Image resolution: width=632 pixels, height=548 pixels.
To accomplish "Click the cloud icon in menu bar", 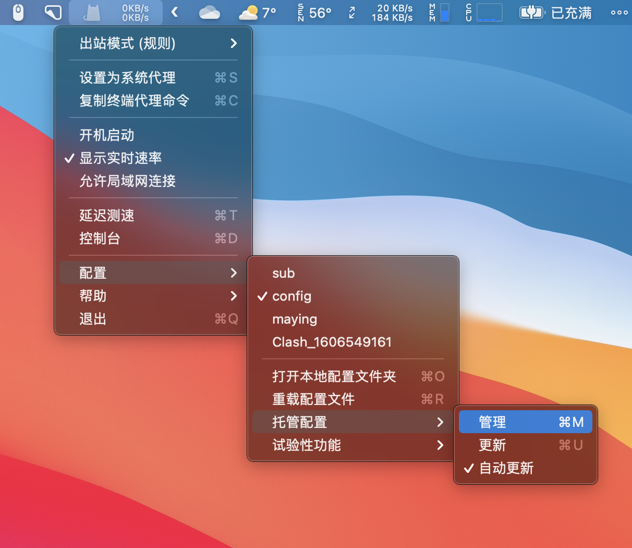I will tap(209, 13).
